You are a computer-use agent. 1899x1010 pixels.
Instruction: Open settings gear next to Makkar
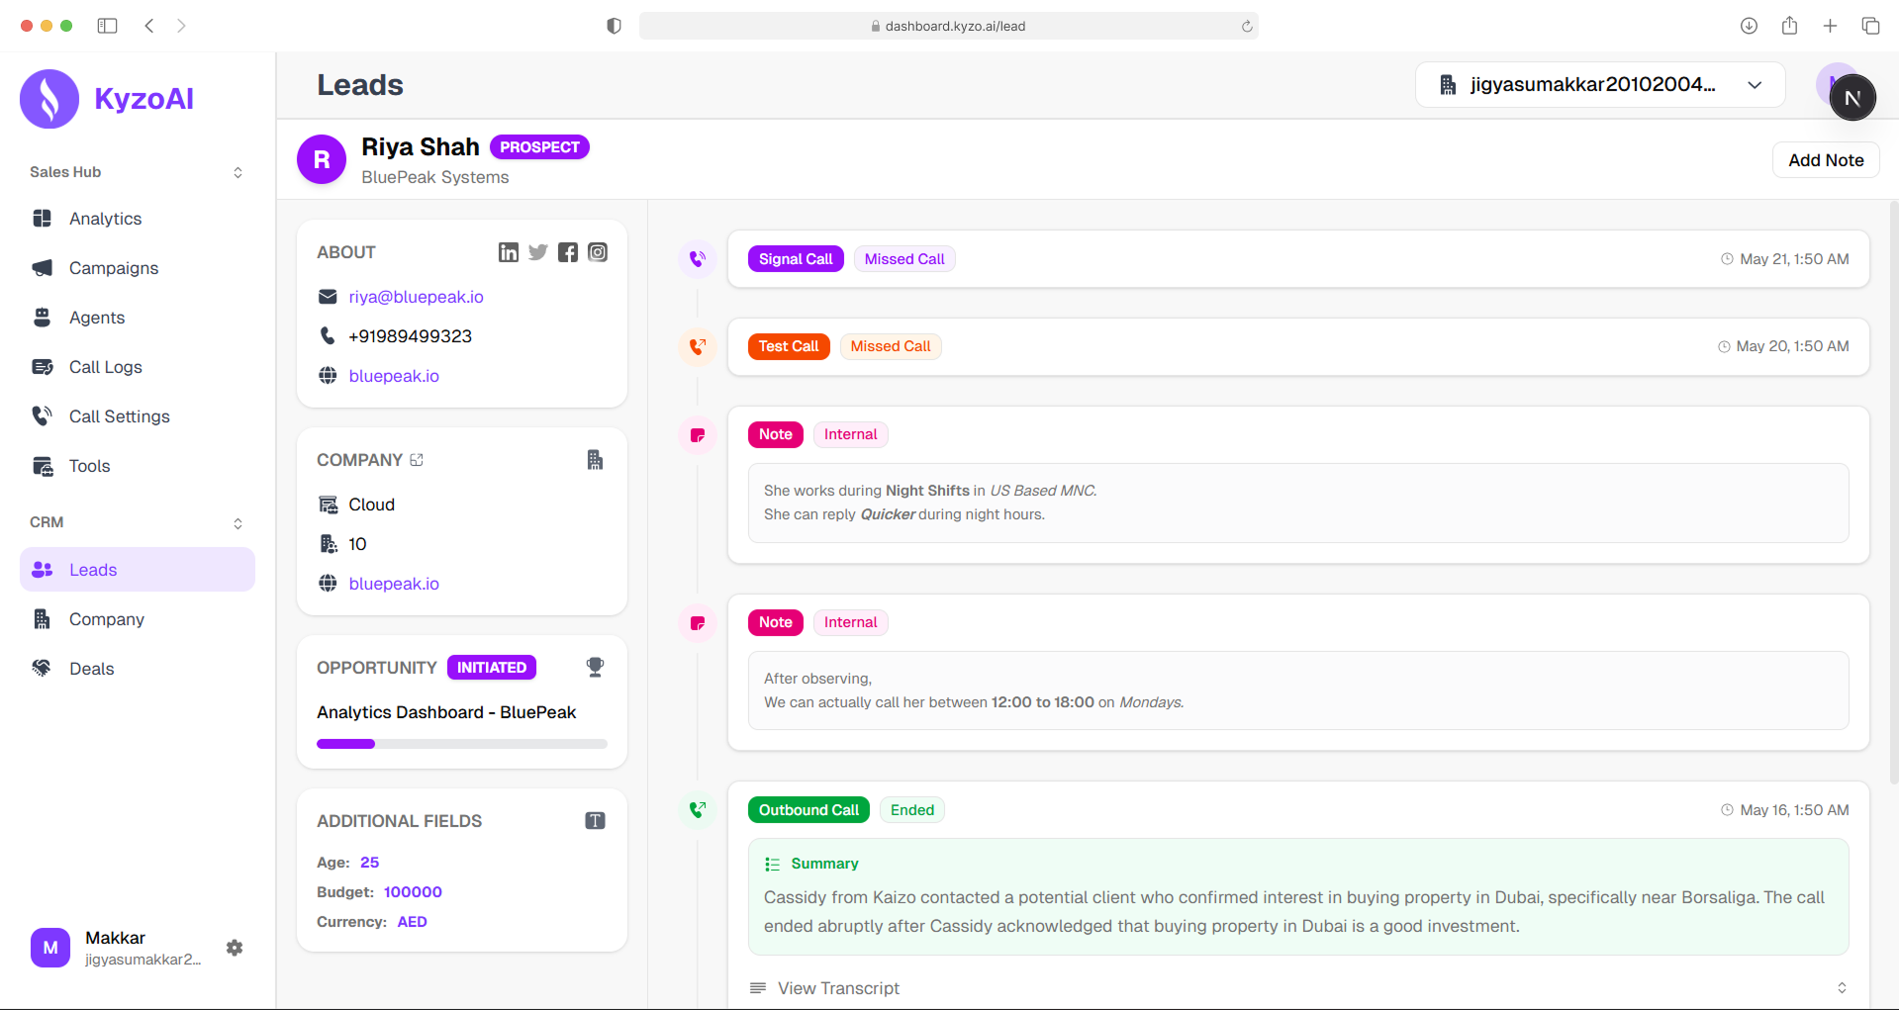[235, 948]
